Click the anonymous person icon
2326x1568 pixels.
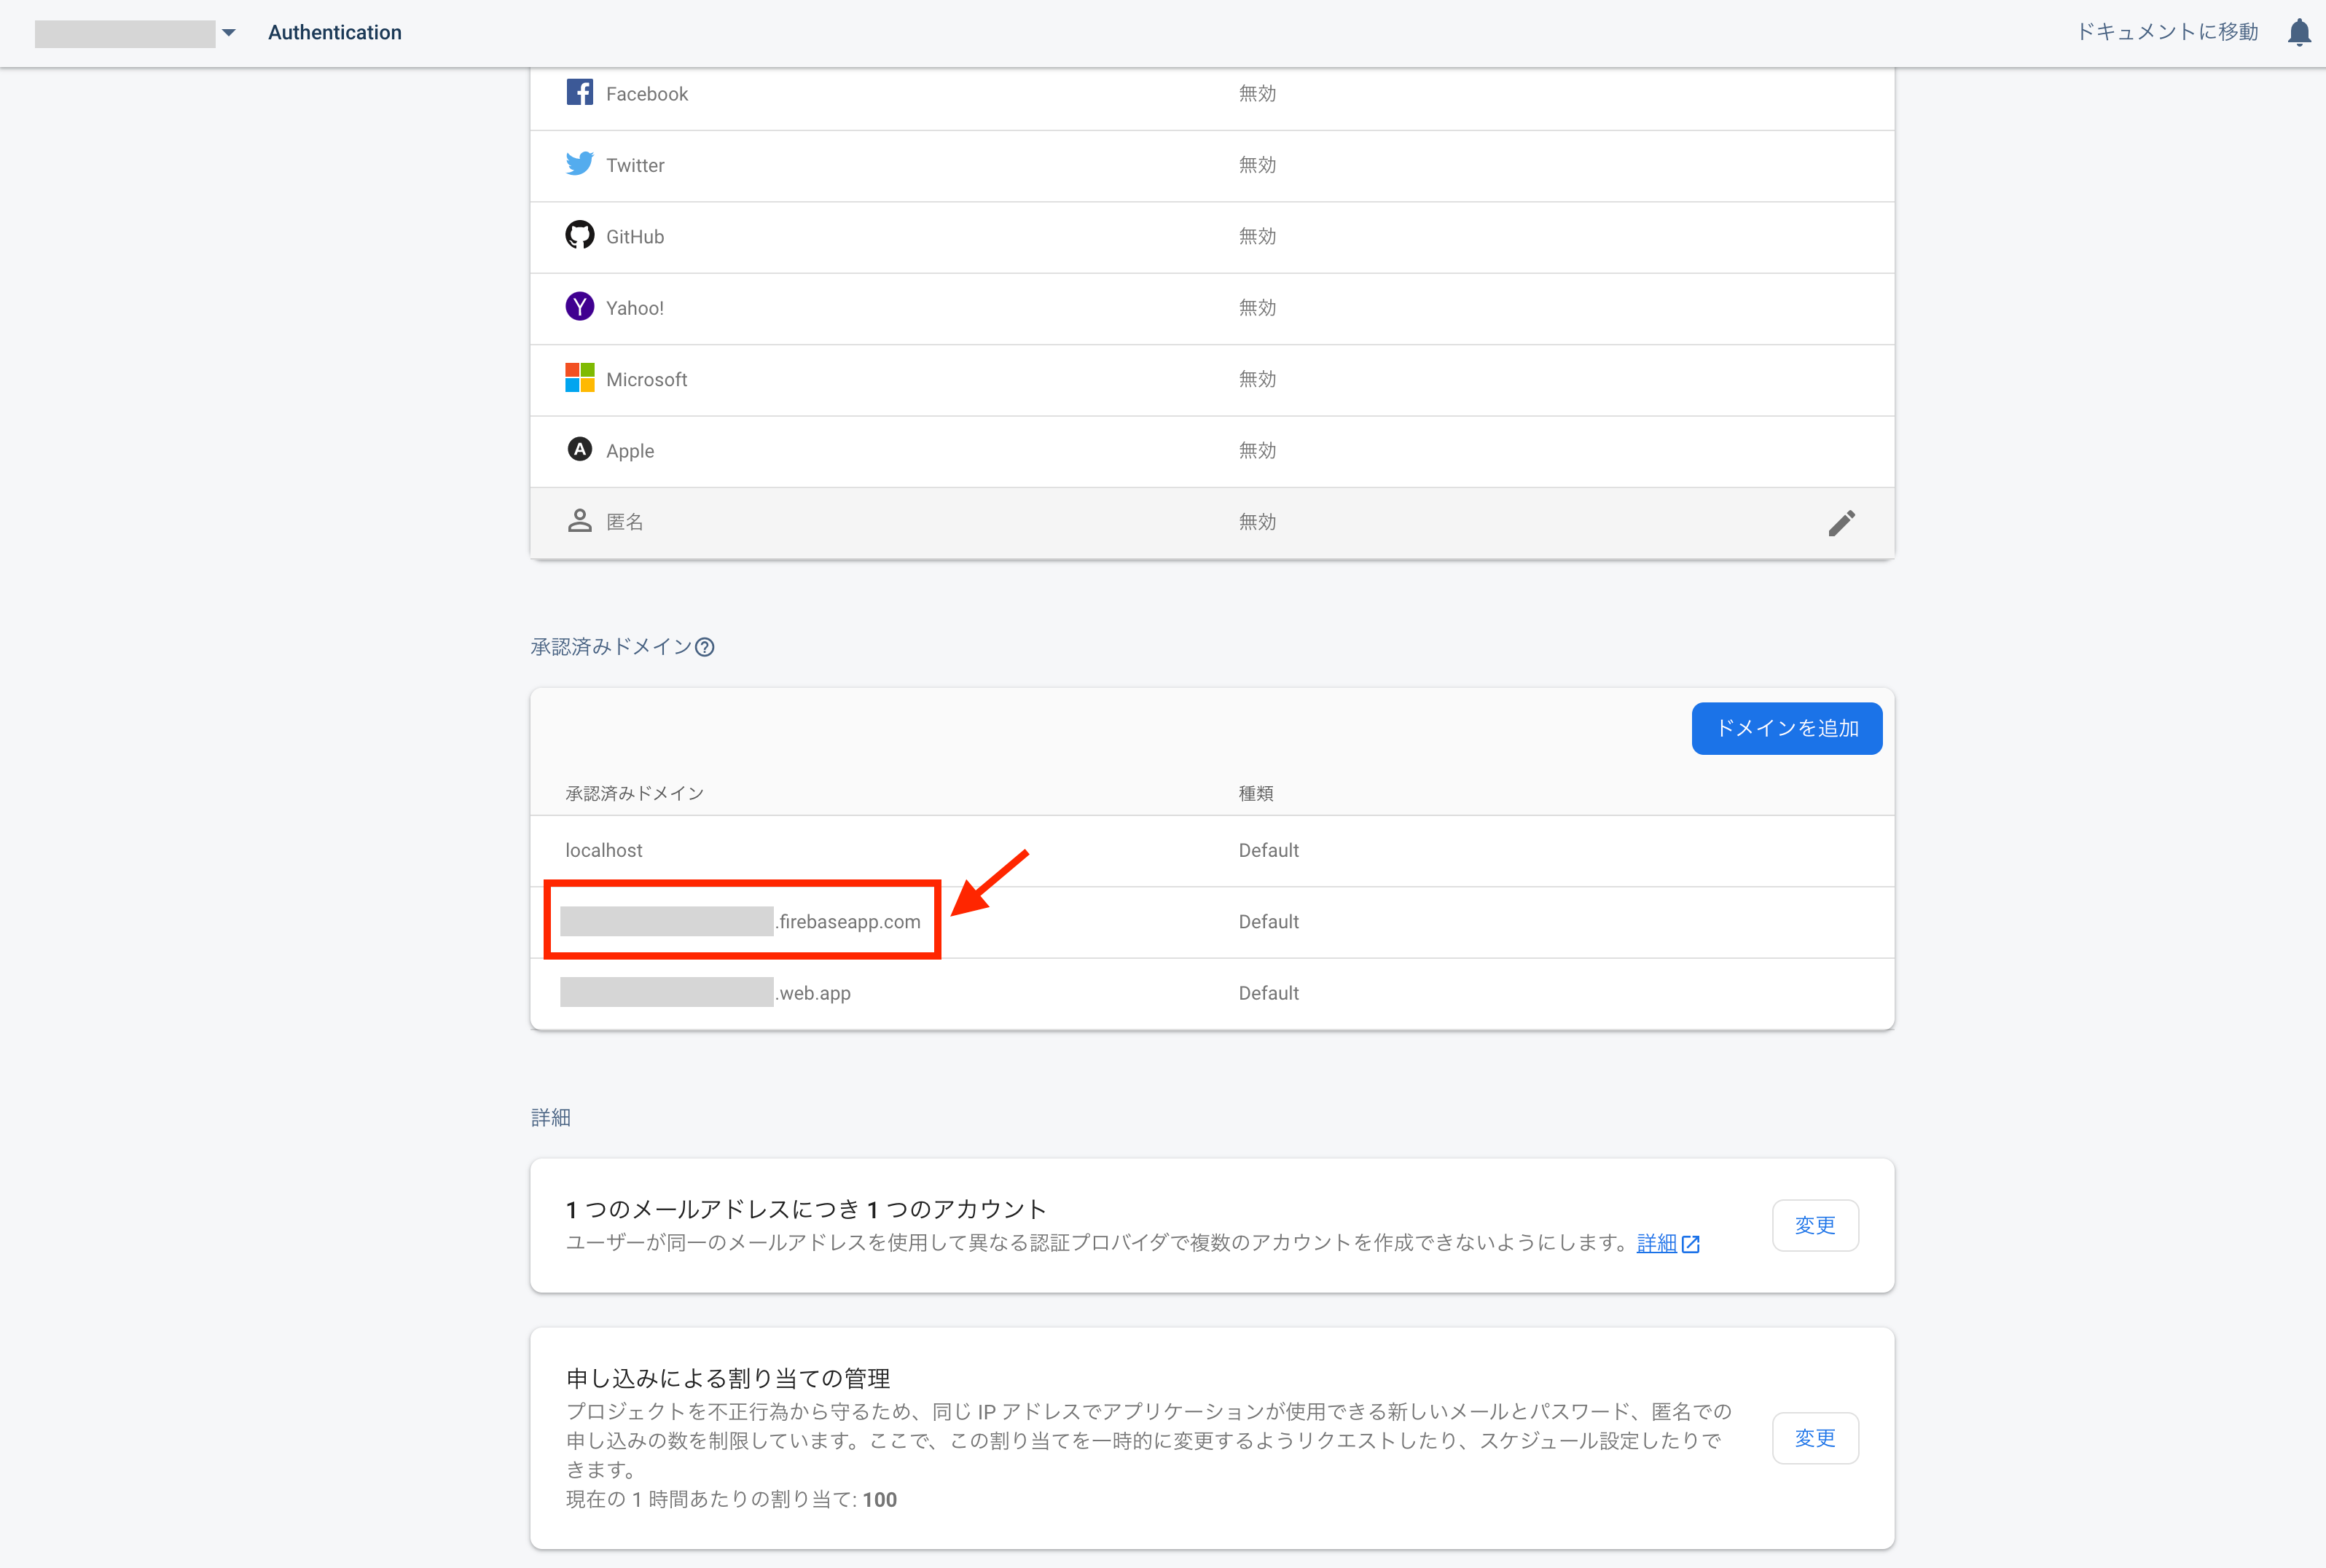(579, 521)
